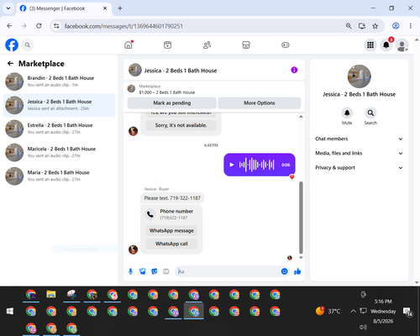420x336 pixels.
Task: Expand Media, files and links section
Action: pos(359,153)
